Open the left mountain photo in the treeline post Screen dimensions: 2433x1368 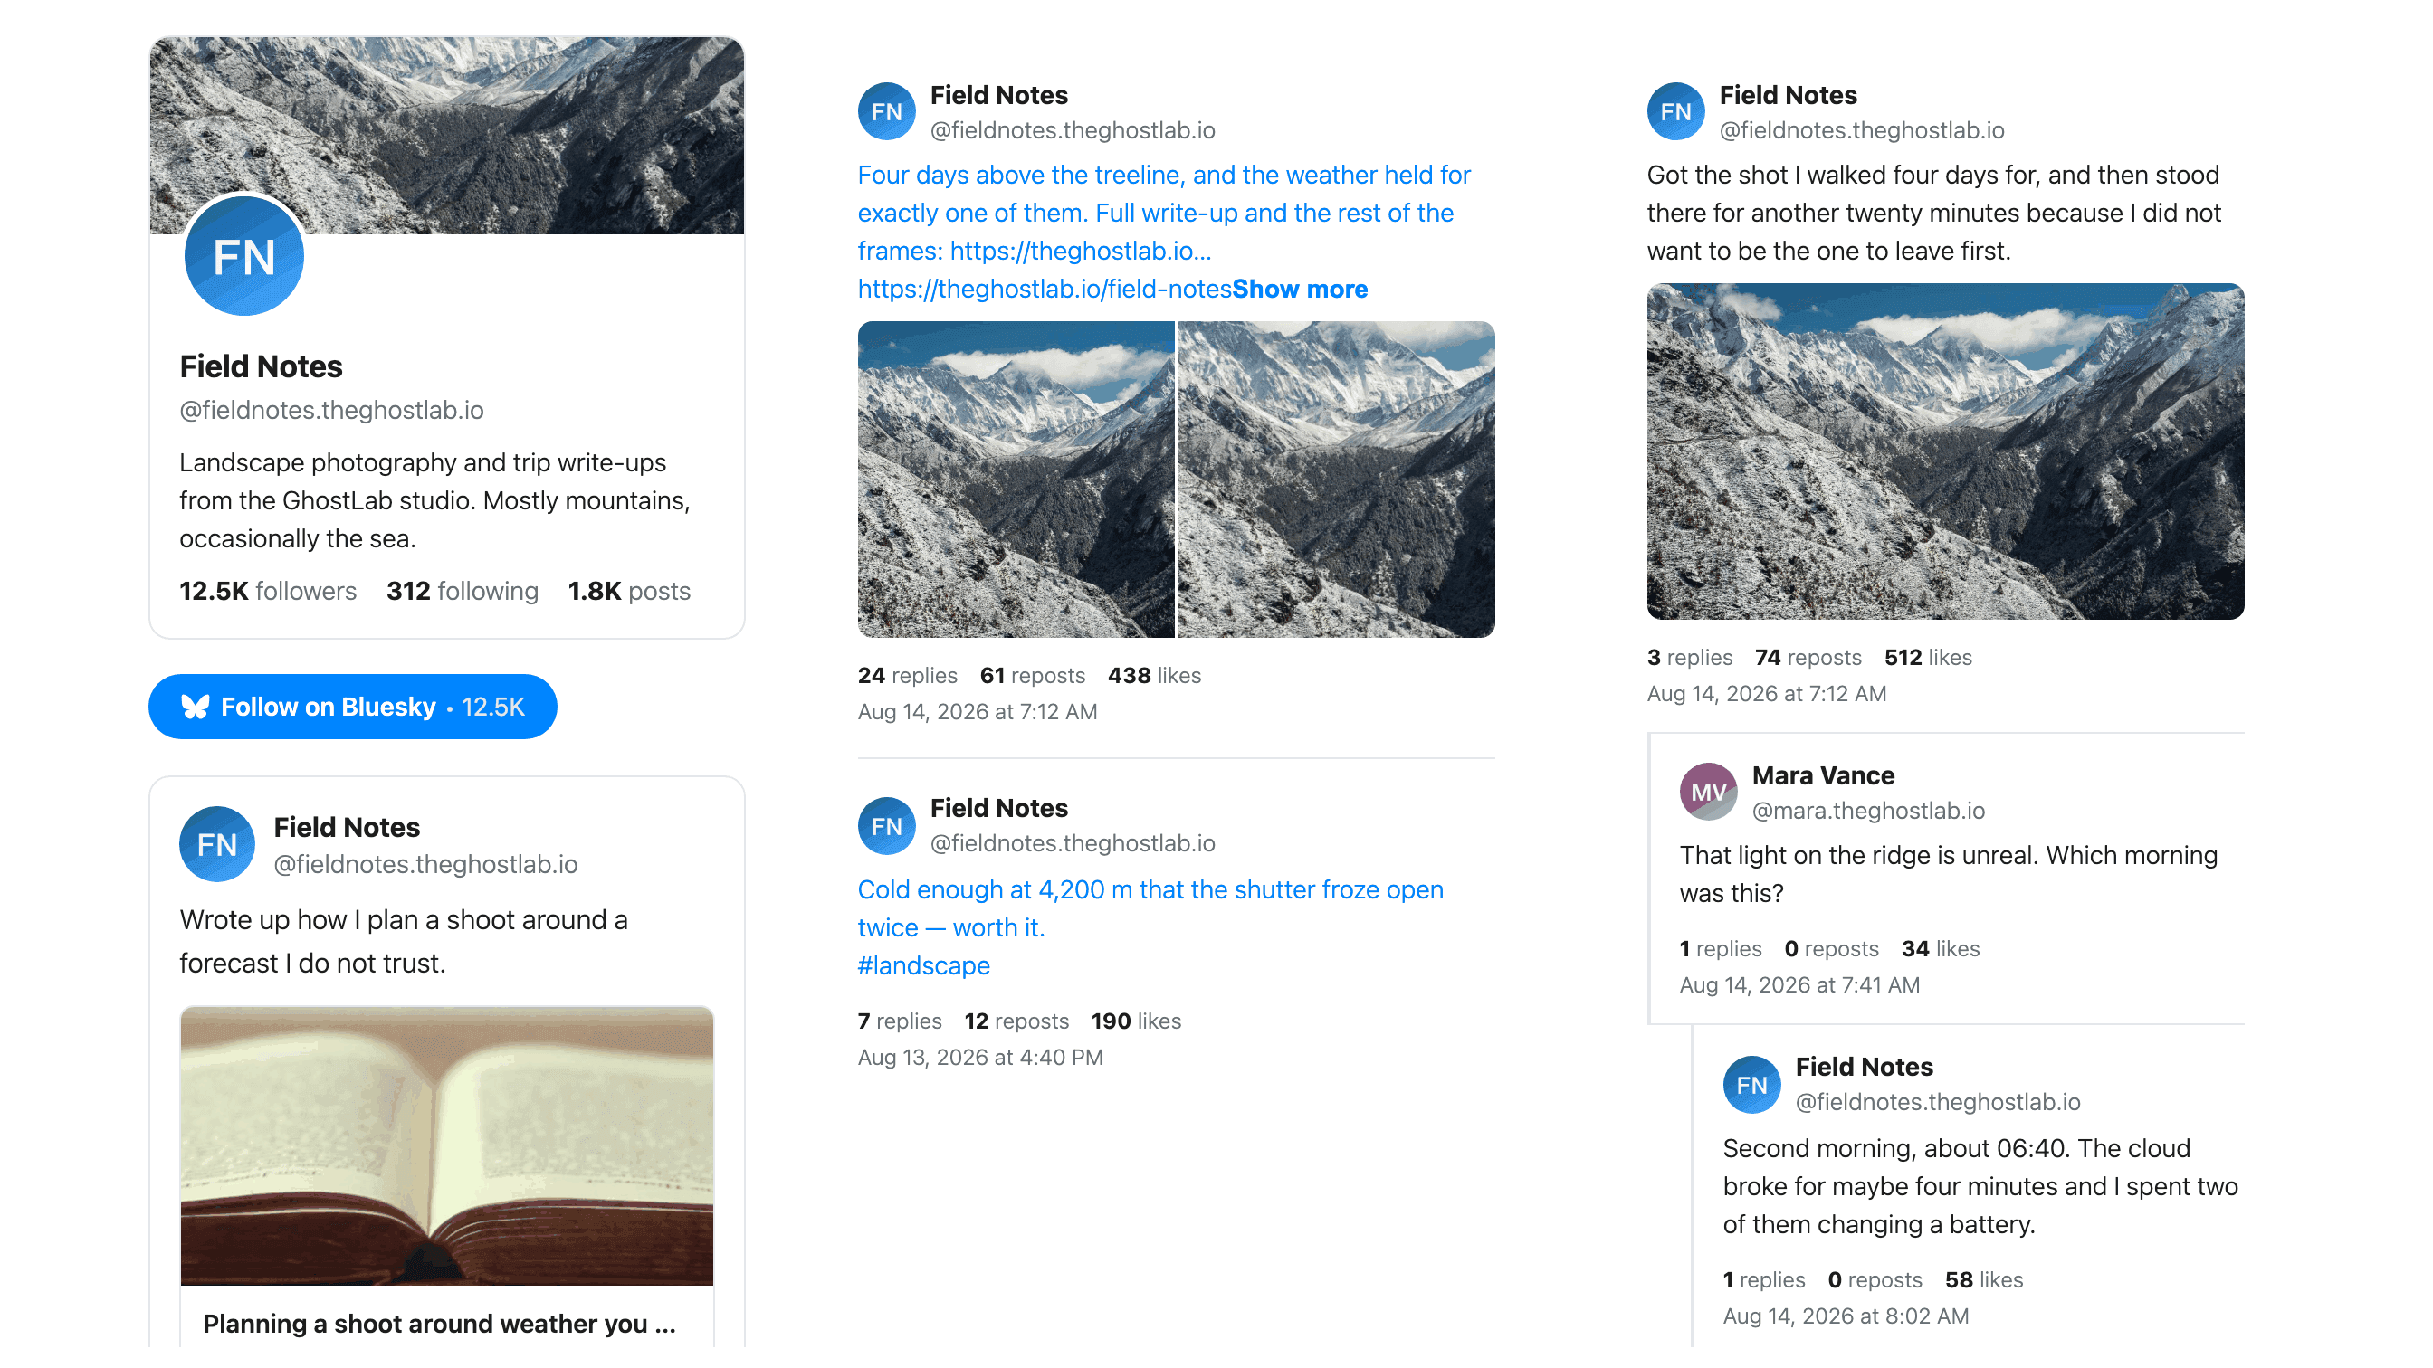point(1016,480)
